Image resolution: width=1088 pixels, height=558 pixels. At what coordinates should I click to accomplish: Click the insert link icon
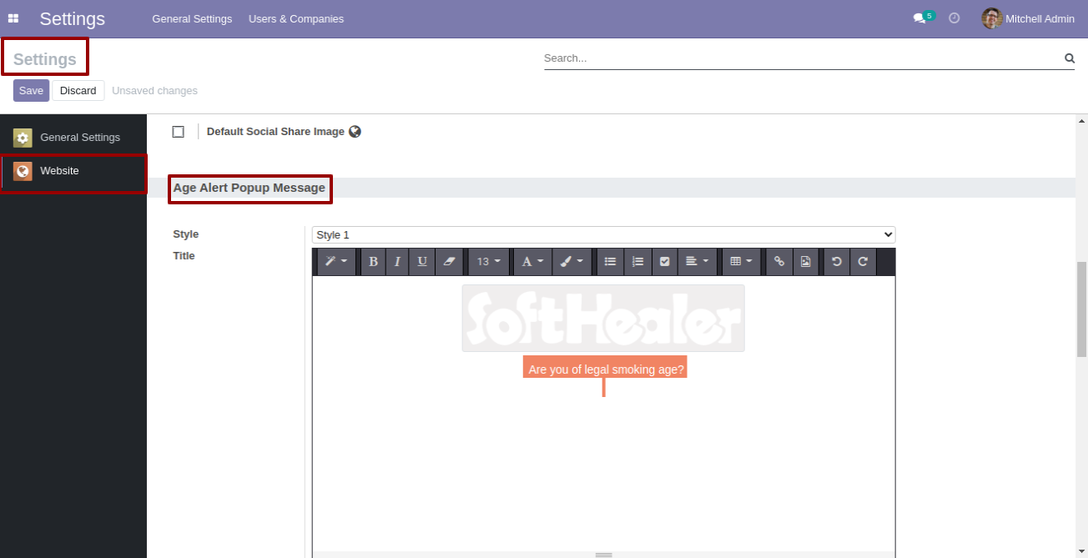click(x=778, y=262)
